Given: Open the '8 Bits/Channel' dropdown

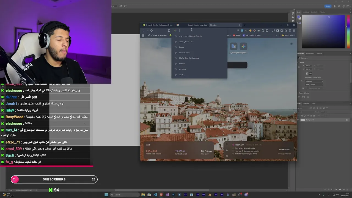Looking at the screenshot, I should tap(314, 84).
